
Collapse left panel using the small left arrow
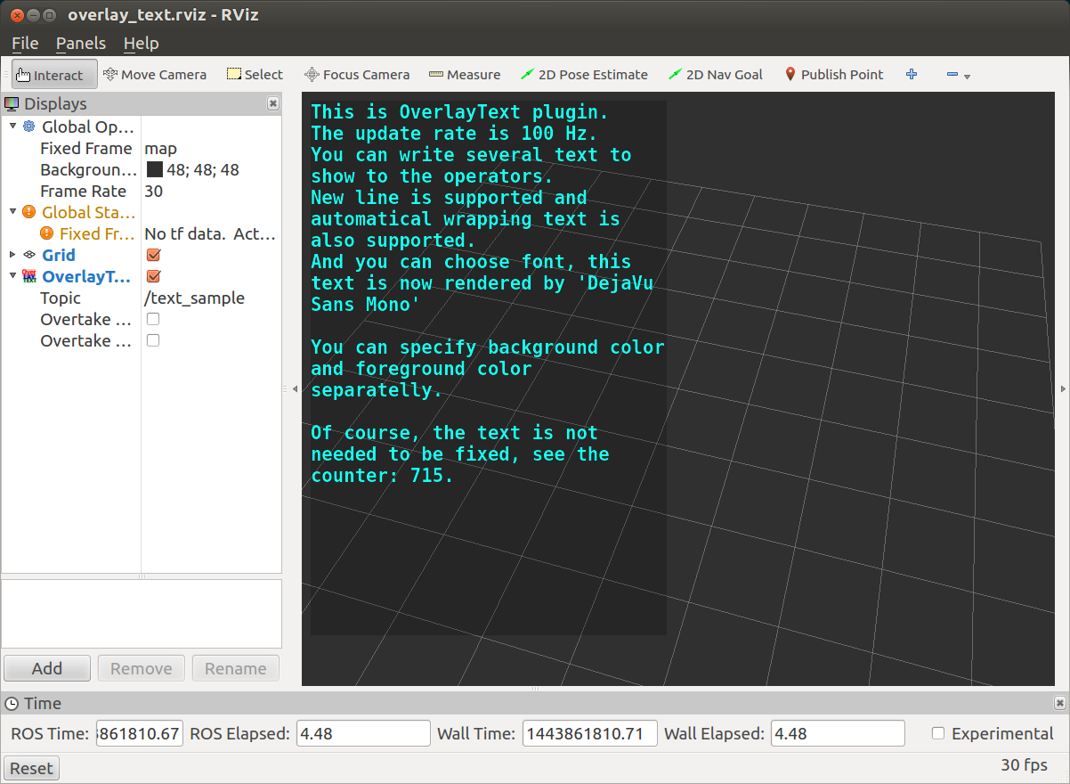(295, 389)
